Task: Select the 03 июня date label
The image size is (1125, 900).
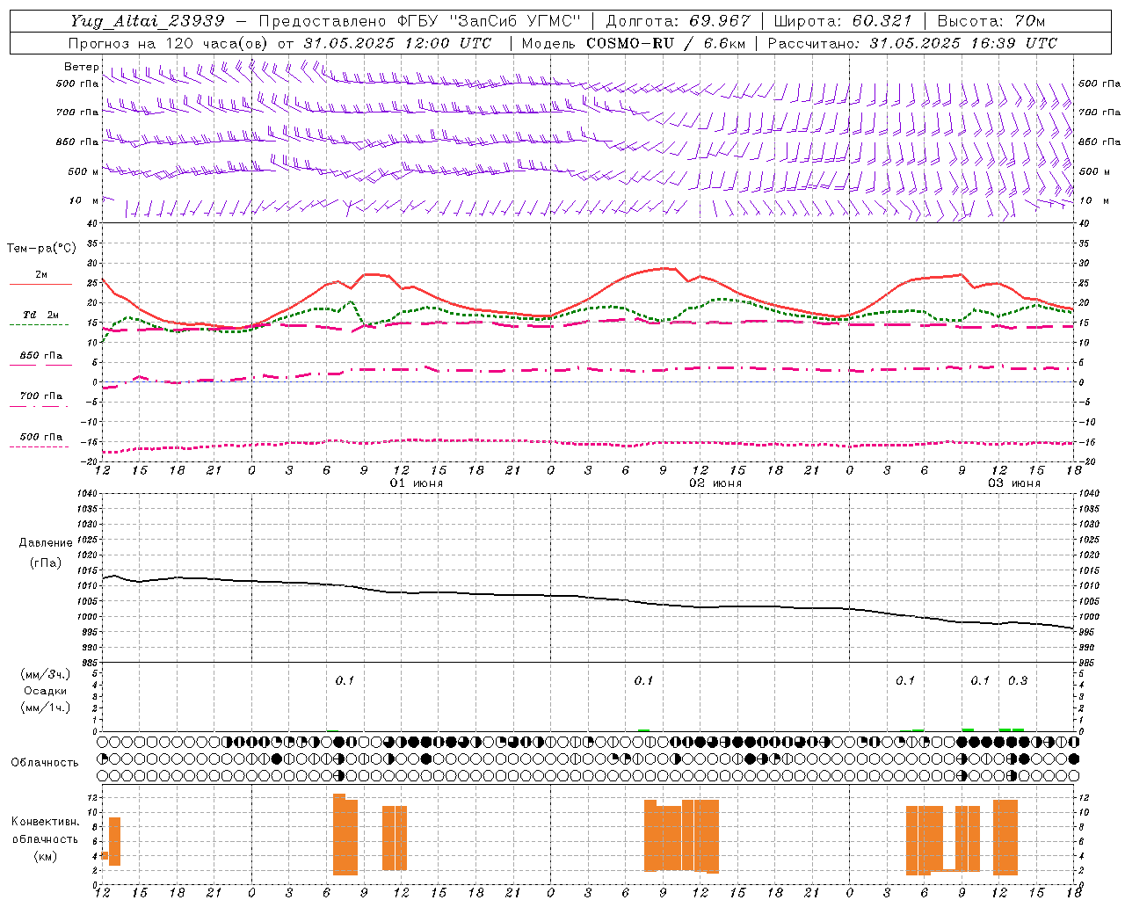Action: click(x=1014, y=483)
